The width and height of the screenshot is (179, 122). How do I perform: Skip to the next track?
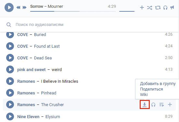tap(25, 7)
